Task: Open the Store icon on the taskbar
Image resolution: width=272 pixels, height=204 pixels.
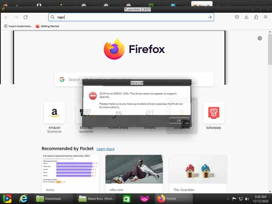Action: pyautogui.click(x=127, y=199)
